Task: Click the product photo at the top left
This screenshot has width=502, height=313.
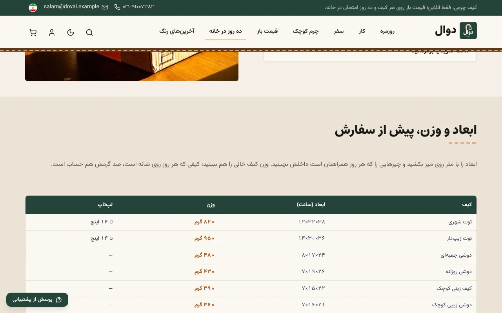Action: [x=132, y=66]
